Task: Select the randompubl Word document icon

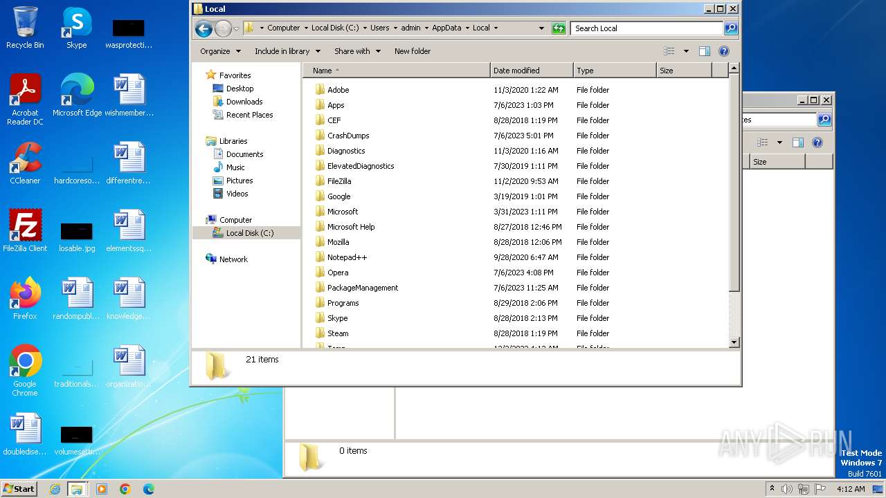Action: click(77, 299)
